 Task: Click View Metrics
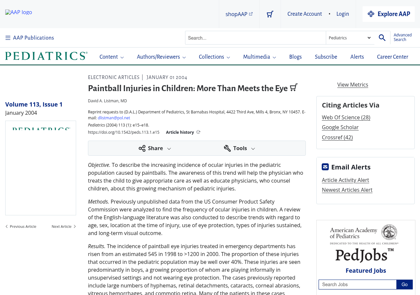[x=353, y=85]
